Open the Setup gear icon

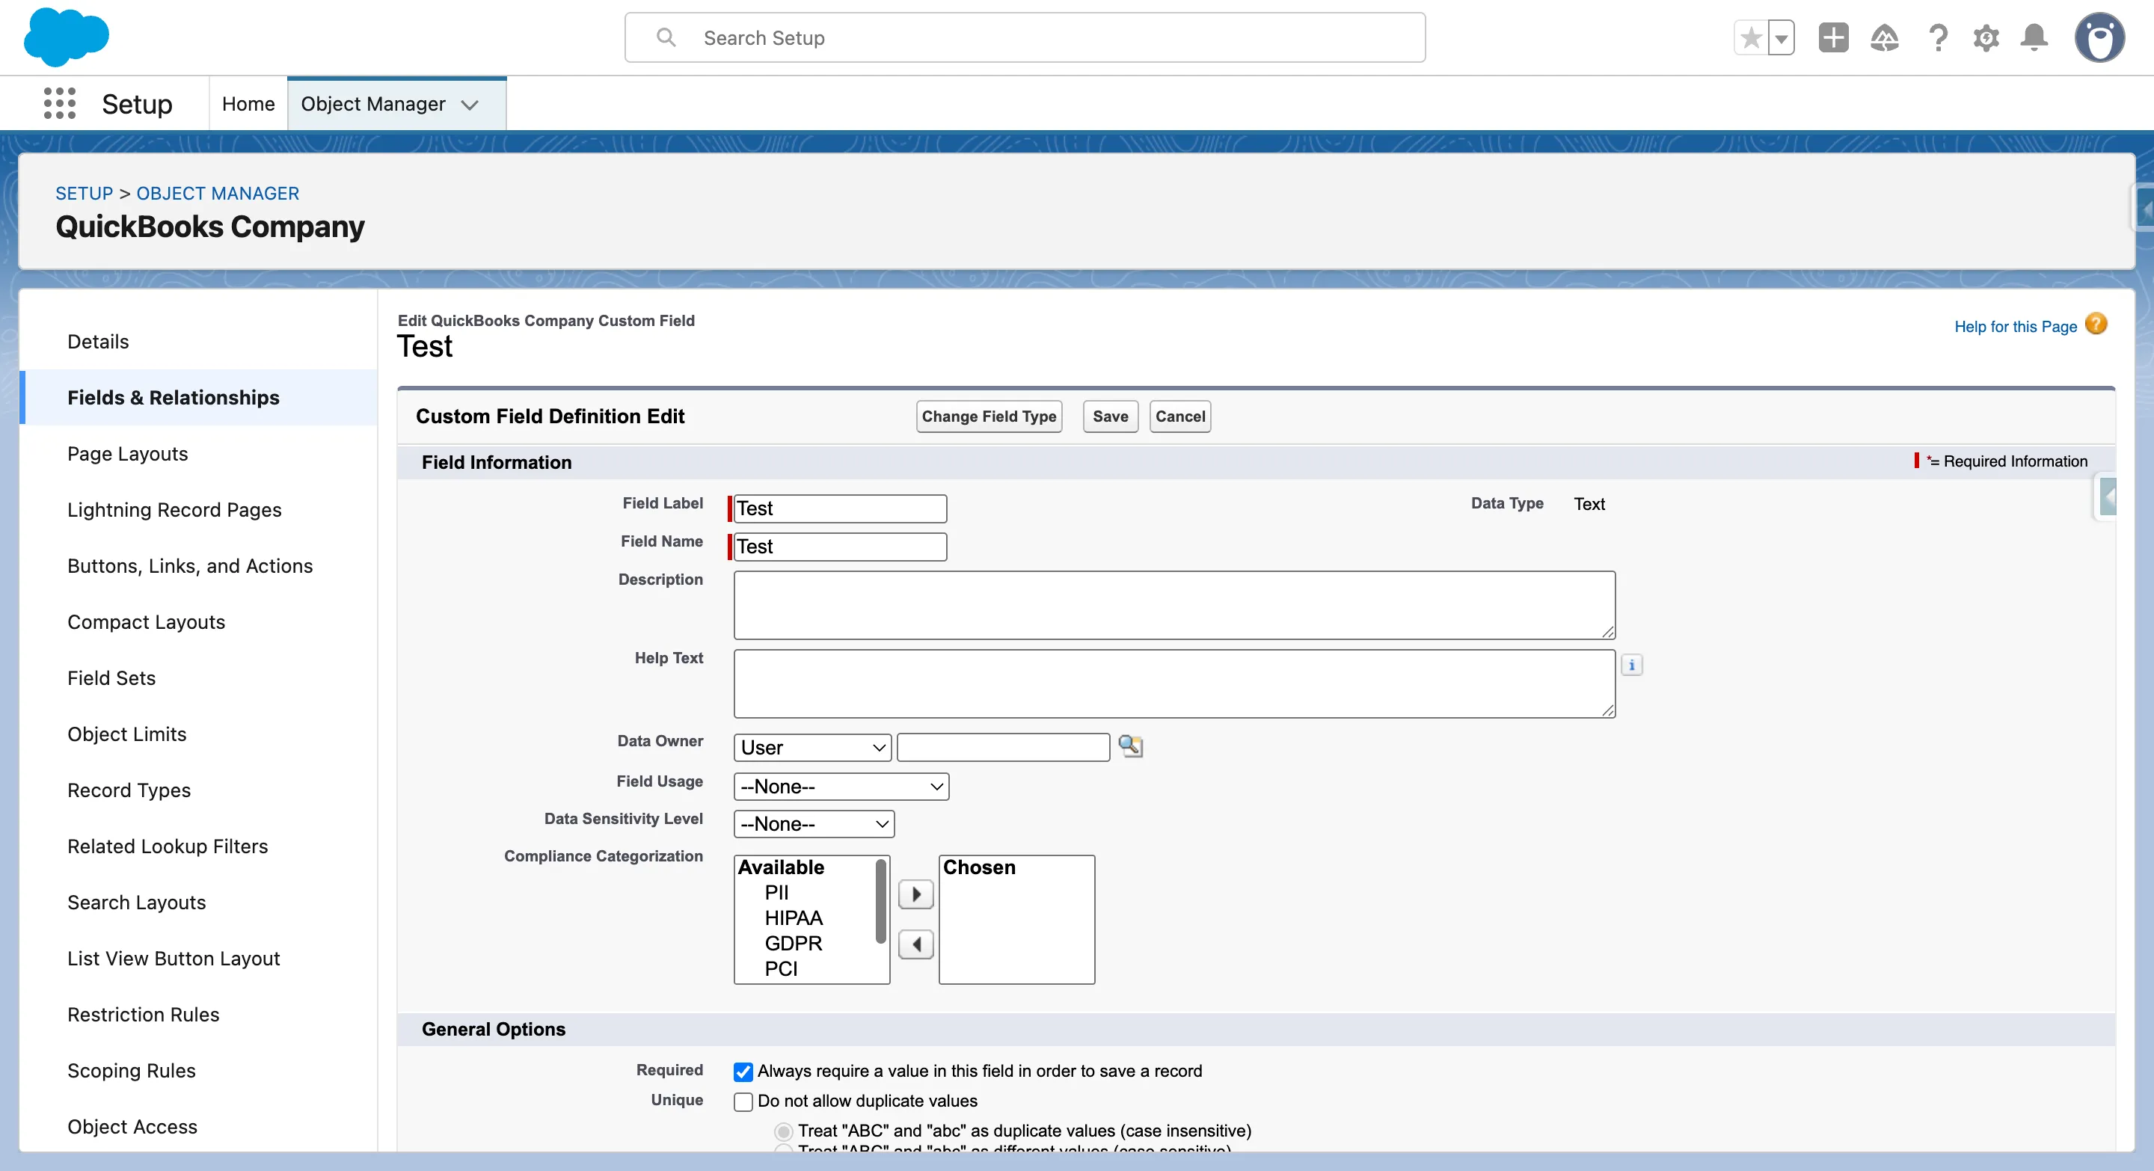click(x=1986, y=37)
